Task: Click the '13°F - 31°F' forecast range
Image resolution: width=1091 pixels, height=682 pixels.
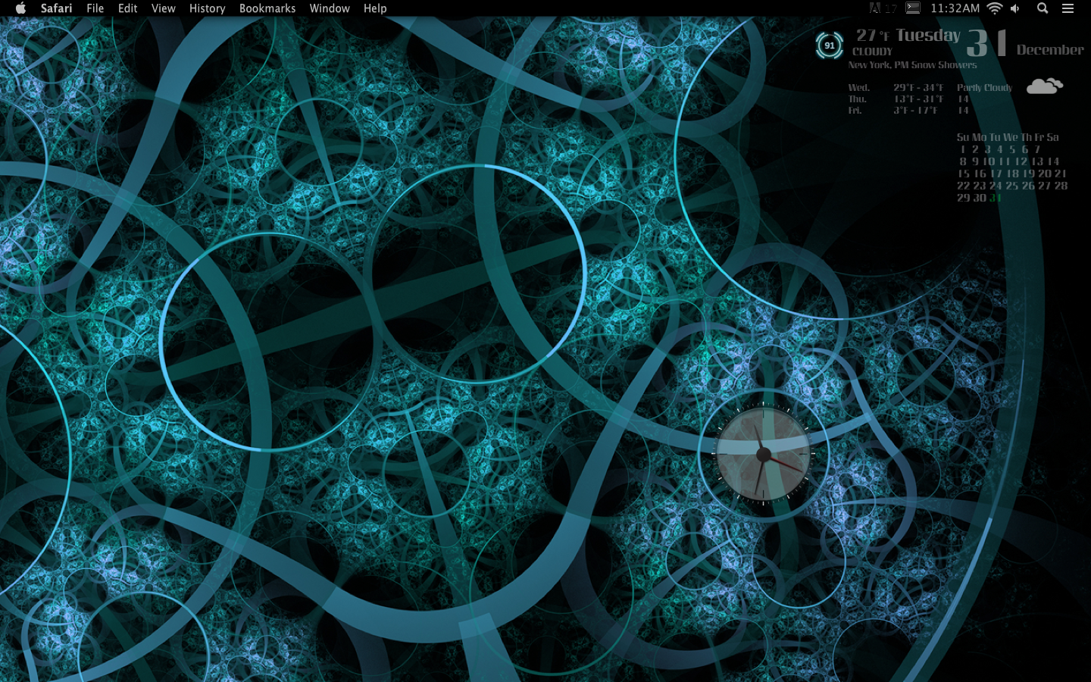Action: 918,99
